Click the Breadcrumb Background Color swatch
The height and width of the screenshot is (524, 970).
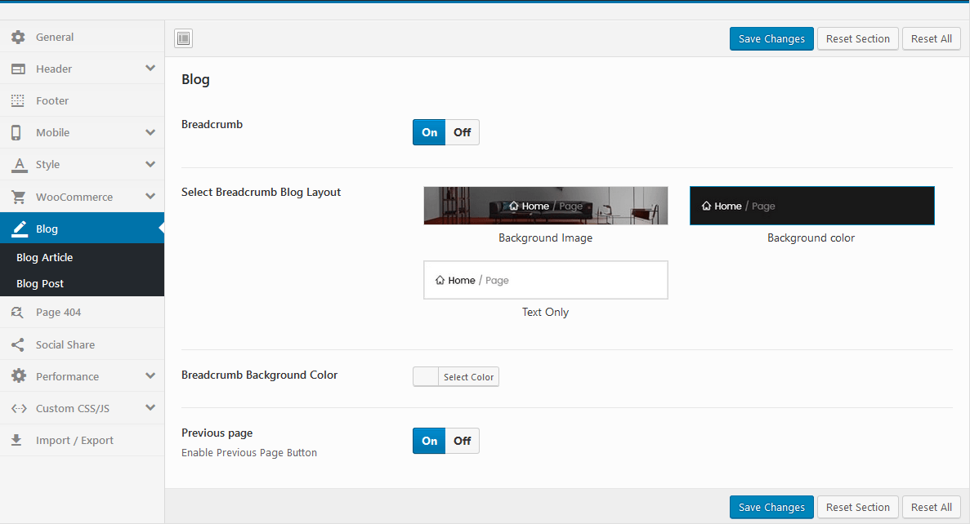pyautogui.click(x=426, y=376)
